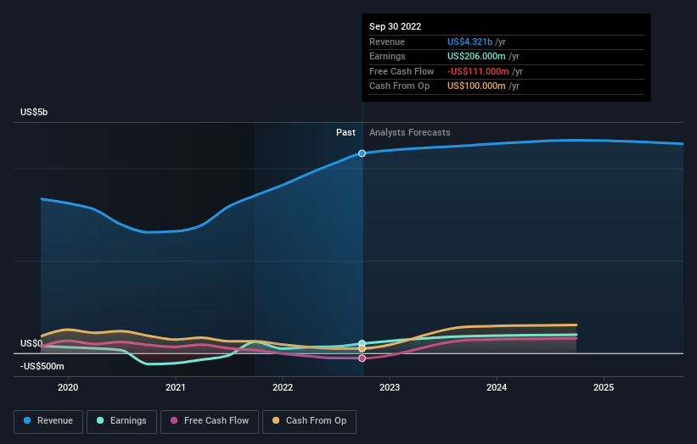The width and height of the screenshot is (697, 444).
Task: Click the US$100.000m cash from op value
Action: click(x=476, y=86)
